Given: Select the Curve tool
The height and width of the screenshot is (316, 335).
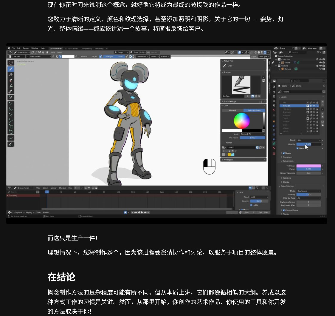Looking at the screenshot, I should point(11,121).
